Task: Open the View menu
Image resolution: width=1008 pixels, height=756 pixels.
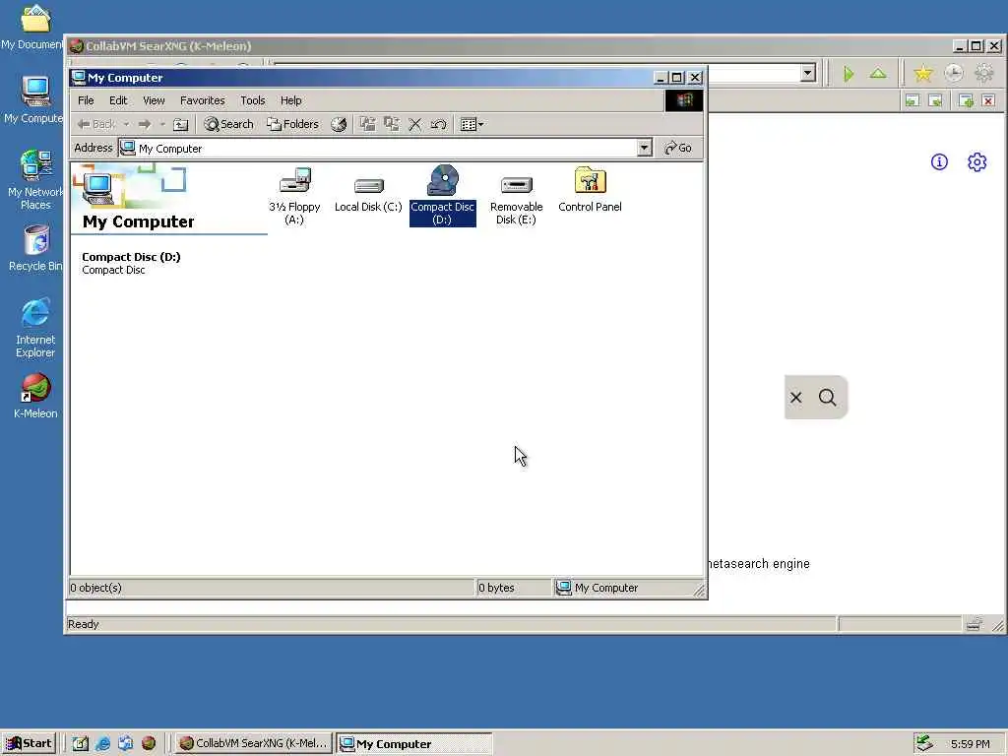Action: (154, 100)
